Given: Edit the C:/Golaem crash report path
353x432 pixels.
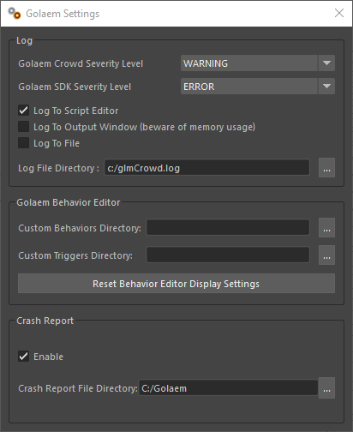Looking at the screenshot, I should click(x=228, y=388).
